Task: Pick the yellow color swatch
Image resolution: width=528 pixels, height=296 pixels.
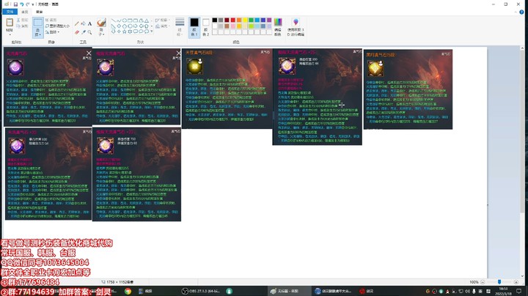Action: point(245,21)
